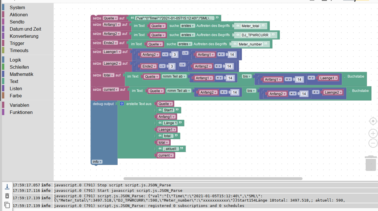The height and width of the screenshot is (211, 378).
Task: Open the Variablen toolbox category
Action: click(x=19, y=105)
